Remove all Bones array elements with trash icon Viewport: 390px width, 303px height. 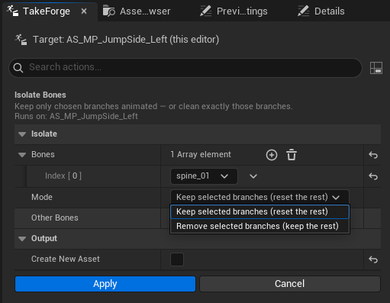click(292, 155)
